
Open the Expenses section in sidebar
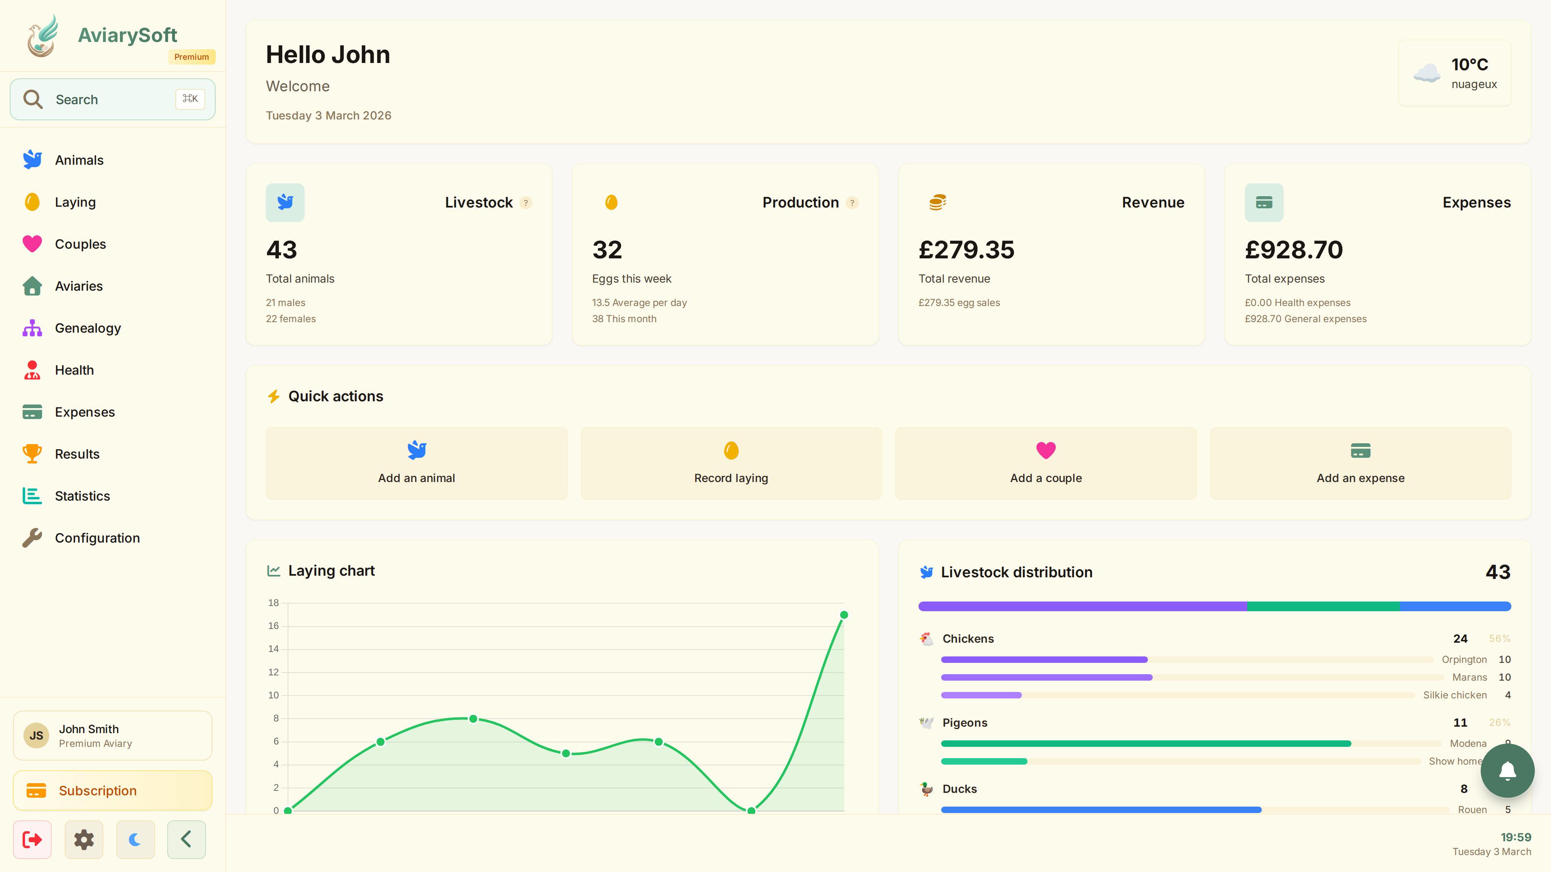click(x=84, y=412)
